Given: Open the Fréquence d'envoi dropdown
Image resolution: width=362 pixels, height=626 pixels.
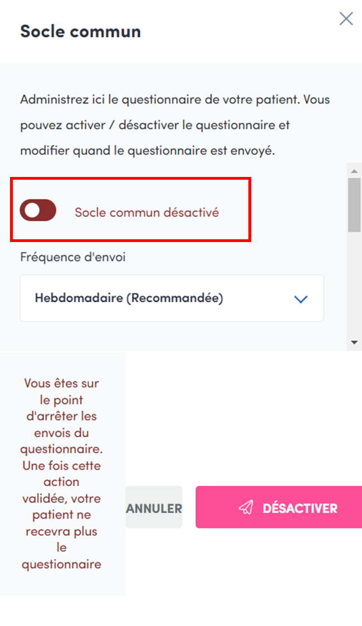Looking at the screenshot, I should 172,298.
